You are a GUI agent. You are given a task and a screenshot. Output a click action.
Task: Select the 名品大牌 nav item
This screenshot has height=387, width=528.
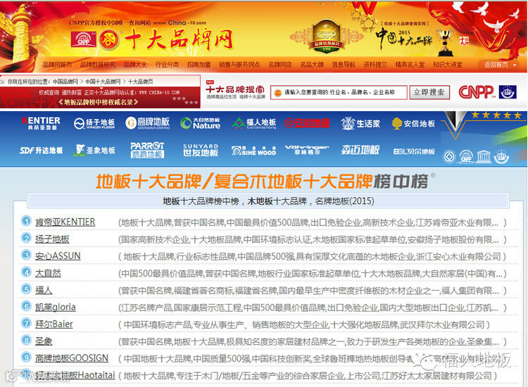312,65
